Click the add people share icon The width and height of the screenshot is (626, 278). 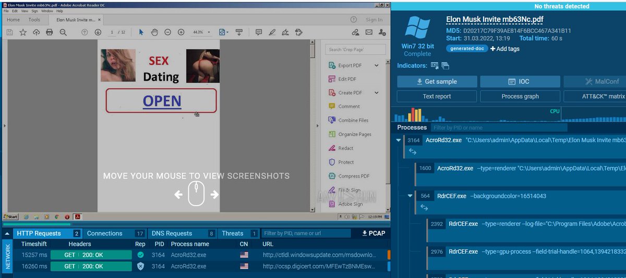(382, 32)
